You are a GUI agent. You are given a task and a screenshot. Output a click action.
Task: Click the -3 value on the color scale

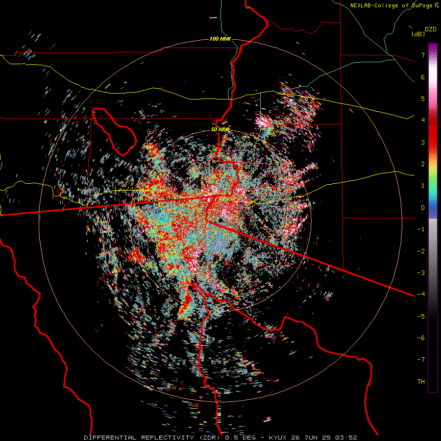coord(421,272)
